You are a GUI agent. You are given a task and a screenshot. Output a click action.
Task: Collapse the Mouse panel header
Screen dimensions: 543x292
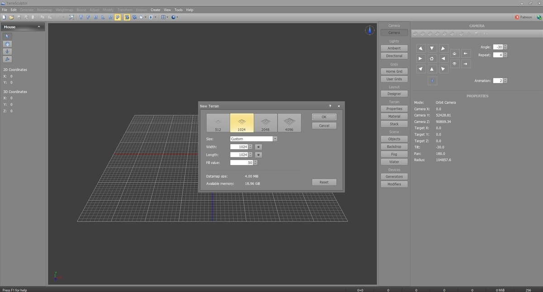point(39,27)
